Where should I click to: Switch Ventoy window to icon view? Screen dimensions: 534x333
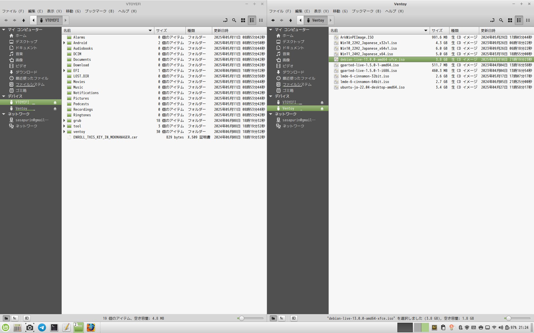pyautogui.click(x=510, y=20)
